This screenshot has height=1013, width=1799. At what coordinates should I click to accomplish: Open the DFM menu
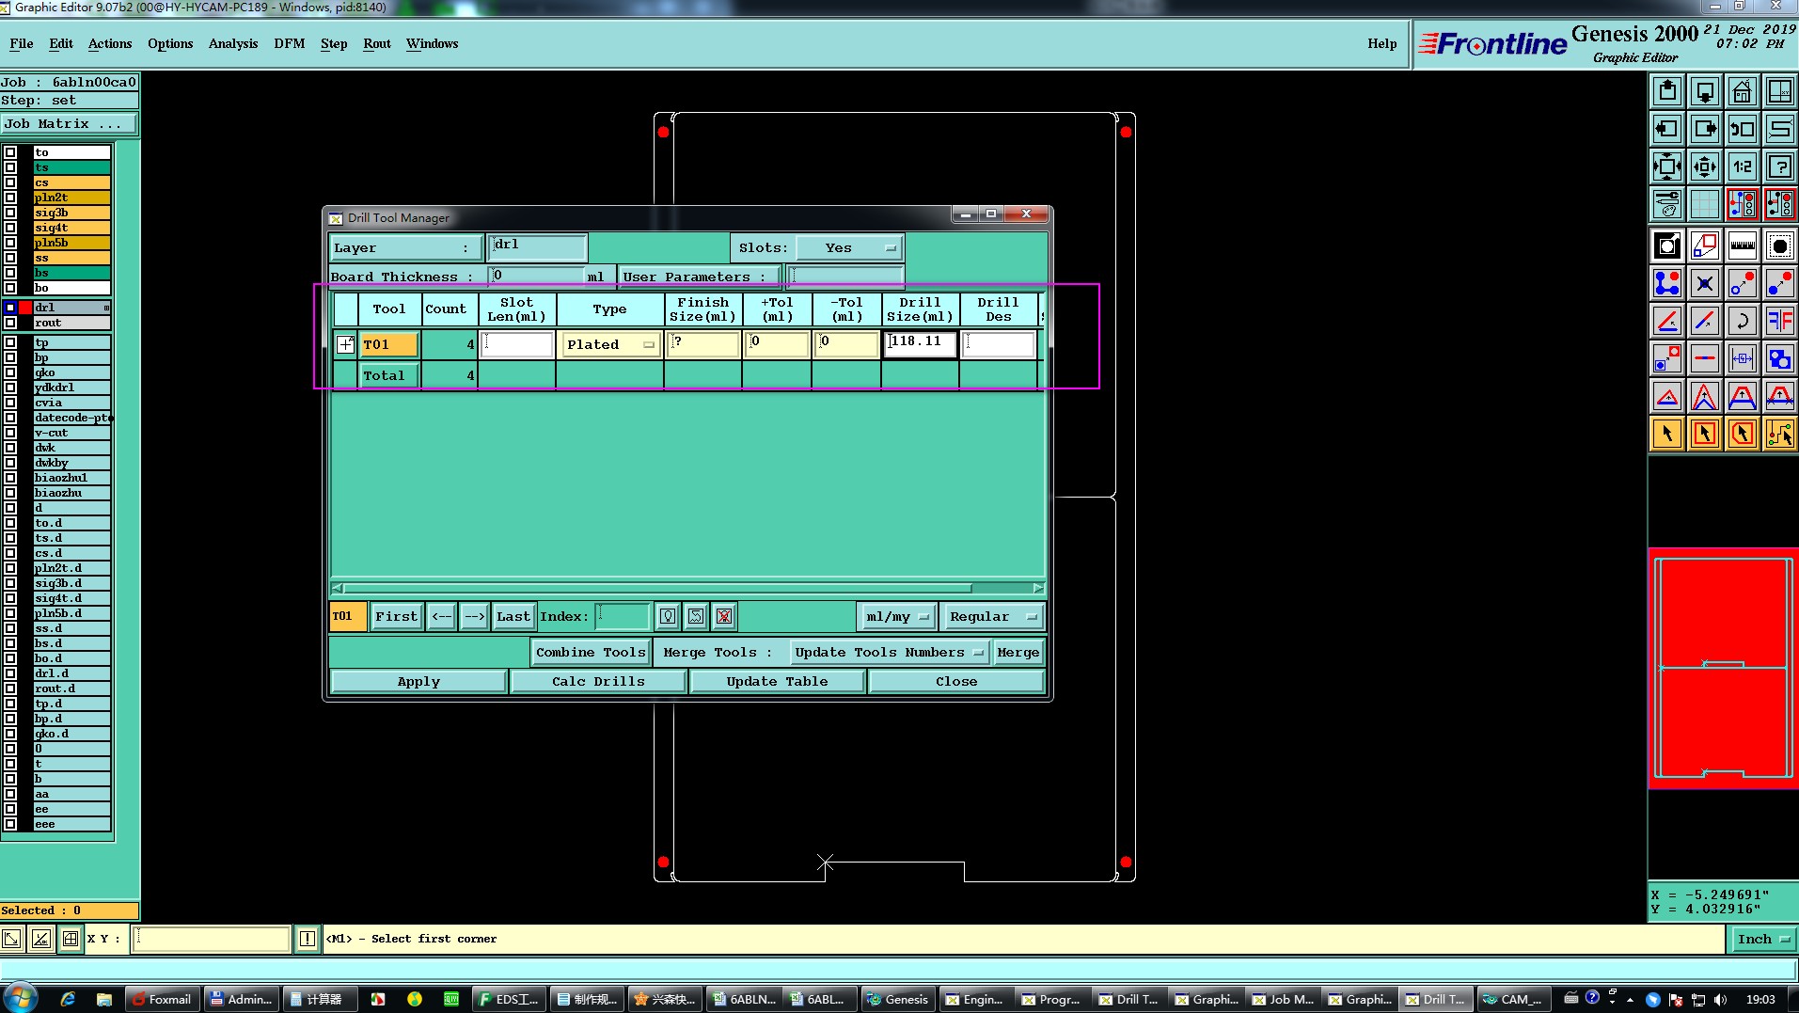coord(290,43)
